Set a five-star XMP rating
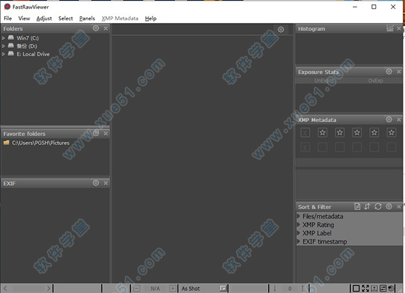405x293 pixels. [391, 133]
